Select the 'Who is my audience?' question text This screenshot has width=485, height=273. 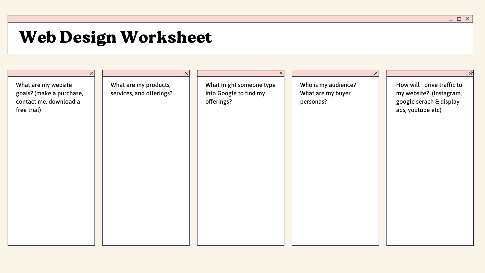328,93
